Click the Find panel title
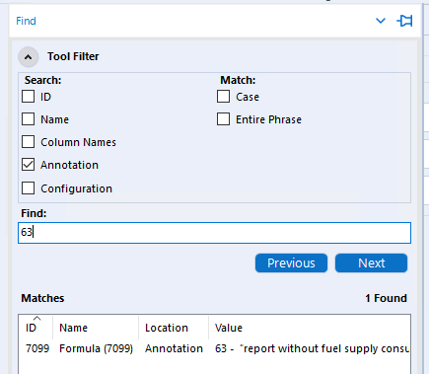 (x=26, y=21)
